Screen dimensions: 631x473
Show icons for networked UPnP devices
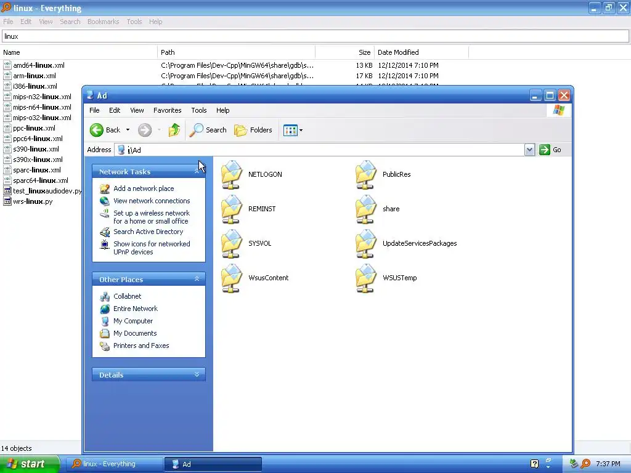click(x=152, y=248)
